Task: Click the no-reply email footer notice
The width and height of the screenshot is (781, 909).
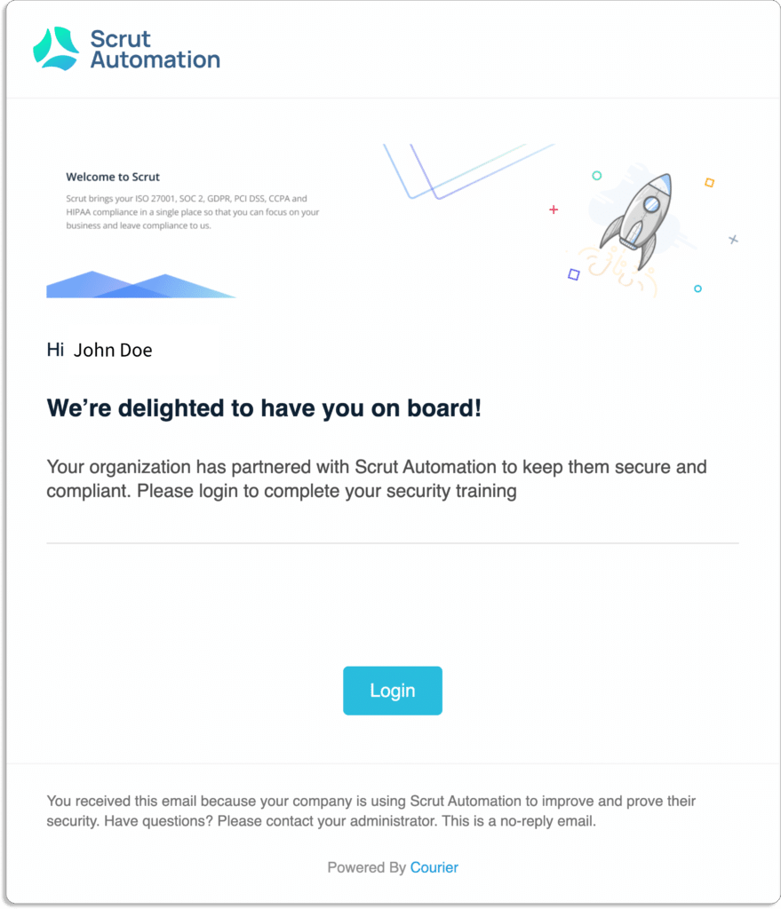Action: pos(371,811)
